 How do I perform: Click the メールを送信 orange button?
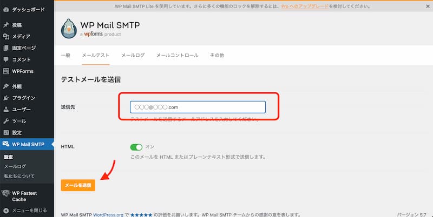(78, 185)
